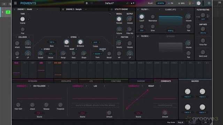Select previous Filter 1 type arrow
This screenshot has width=223, height=125.
click(x=160, y=9)
